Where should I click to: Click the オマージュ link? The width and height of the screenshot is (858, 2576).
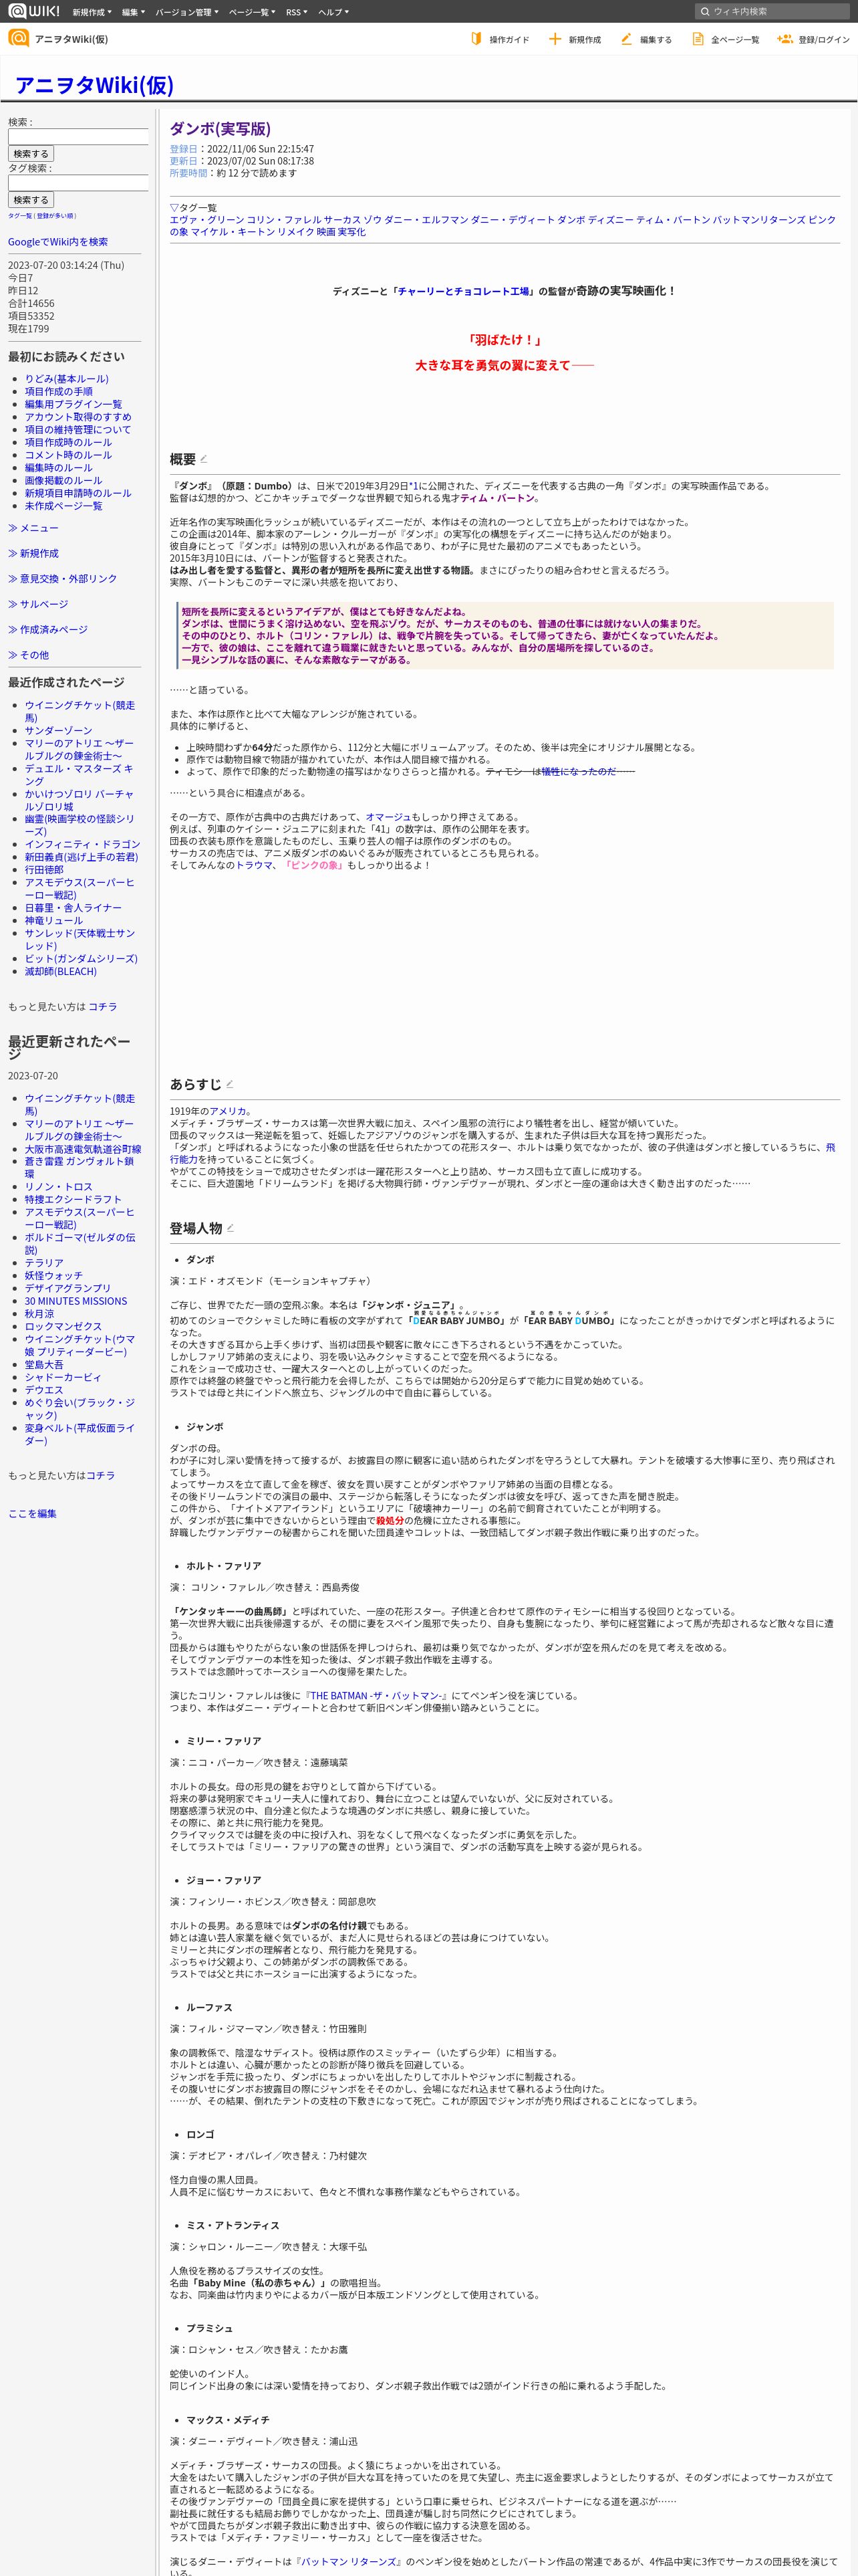(388, 817)
